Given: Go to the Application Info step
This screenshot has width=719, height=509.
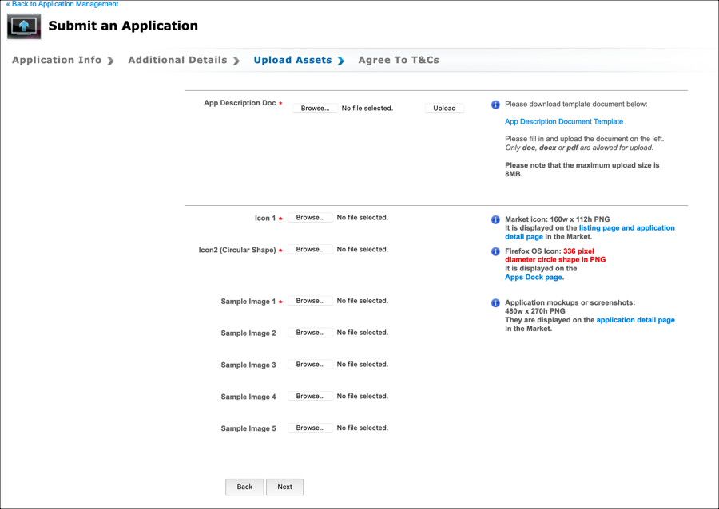Looking at the screenshot, I should (x=57, y=60).
